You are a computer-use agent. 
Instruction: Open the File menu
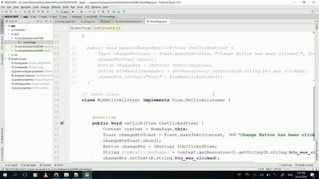click(x=2, y=7)
